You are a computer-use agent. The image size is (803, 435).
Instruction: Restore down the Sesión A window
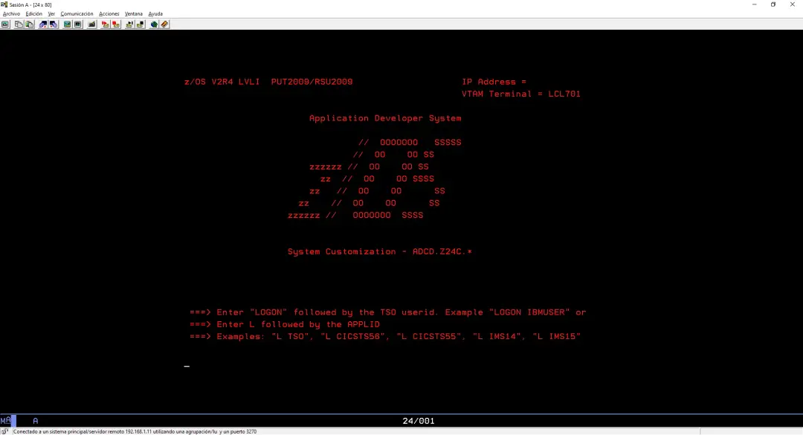pos(773,4)
